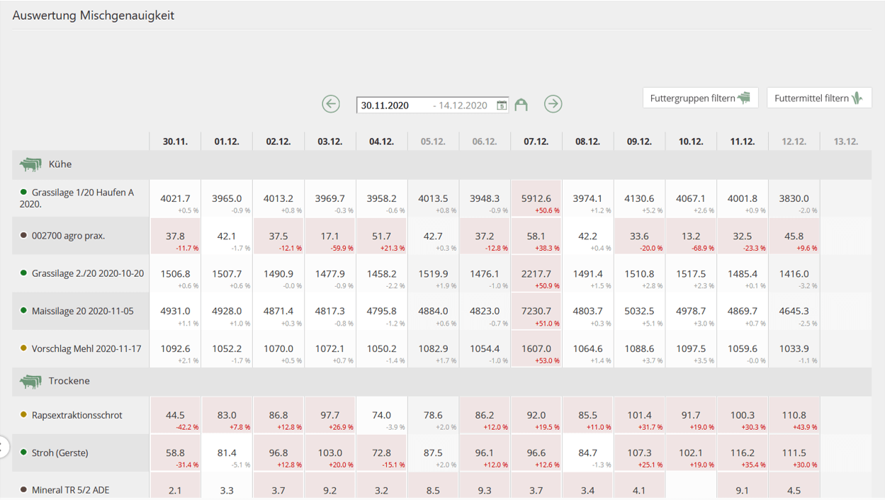Click the cow icon in the Kühe header
This screenshot has width=885, height=500.
pos(30,164)
